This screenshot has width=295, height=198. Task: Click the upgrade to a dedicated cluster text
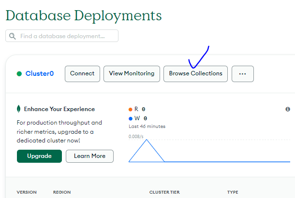coord(59,131)
